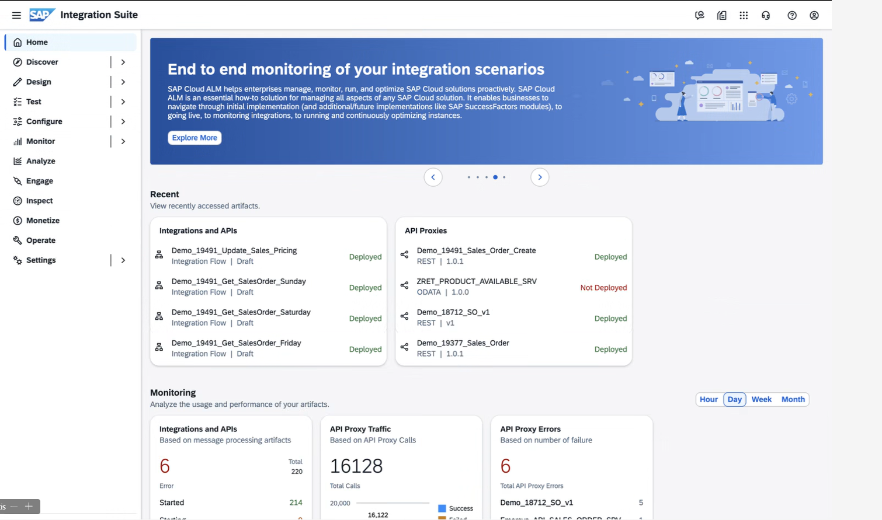
Task: Click the Engage icon in sidebar
Action: click(18, 181)
